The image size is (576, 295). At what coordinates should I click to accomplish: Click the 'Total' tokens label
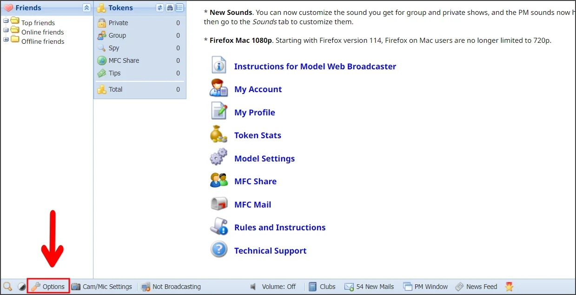[116, 89]
